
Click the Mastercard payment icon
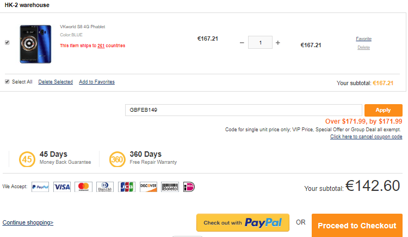pyautogui.click(x=84, y=187)
